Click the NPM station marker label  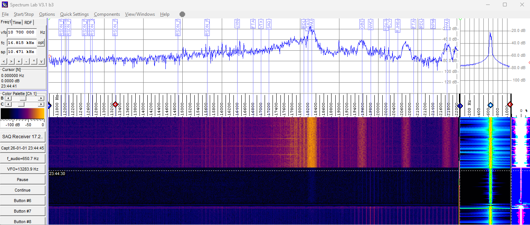(x=433, y=24)
